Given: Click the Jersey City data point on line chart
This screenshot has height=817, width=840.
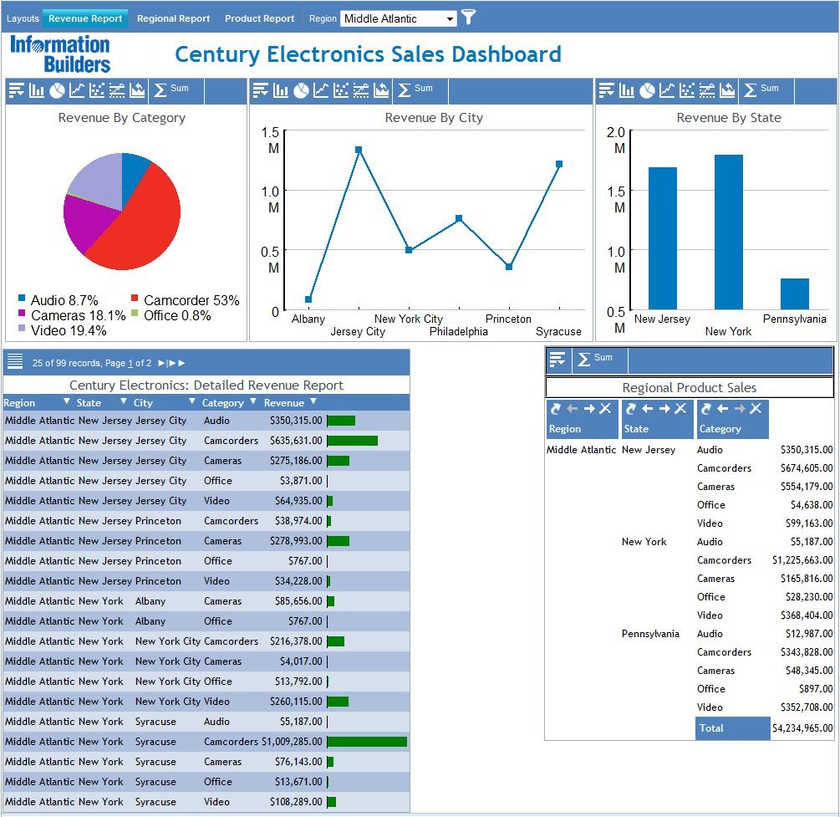Looking at the screenshot, I should pos(359,150).
